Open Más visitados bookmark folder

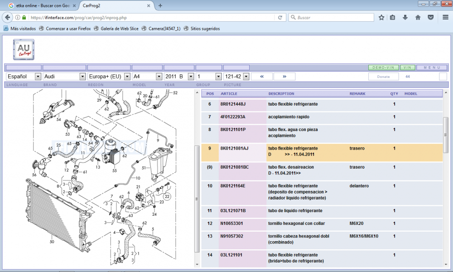[x=19, y=29]
